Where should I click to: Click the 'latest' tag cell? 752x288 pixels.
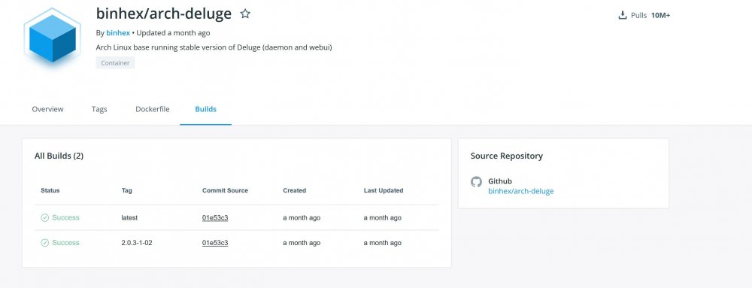[129, 217]
